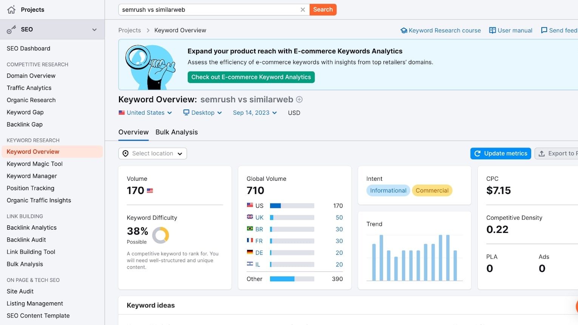Screen dimensions: 578x325
Task: Click the Israel flag in Global Volume
Action: (250, 264)
